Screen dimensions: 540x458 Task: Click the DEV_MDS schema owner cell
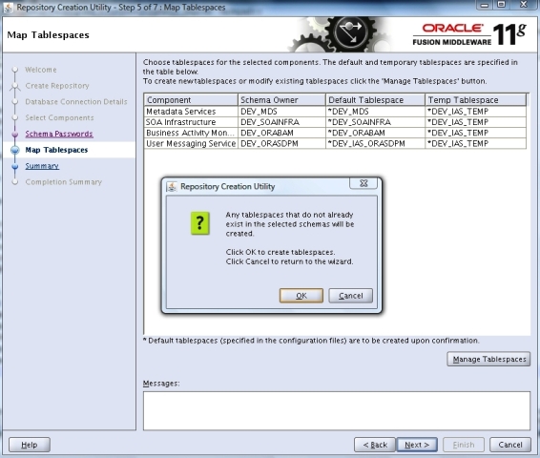(x=281, y=112)
